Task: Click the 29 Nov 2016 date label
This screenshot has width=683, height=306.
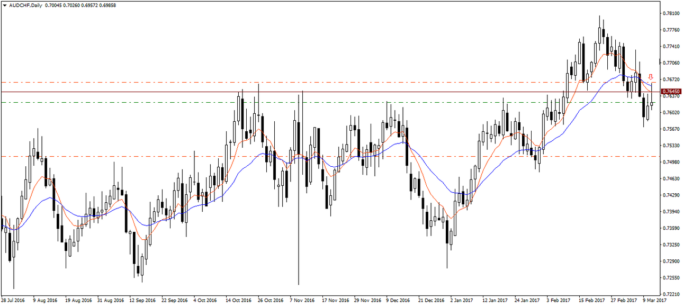Action: (367, 300)
